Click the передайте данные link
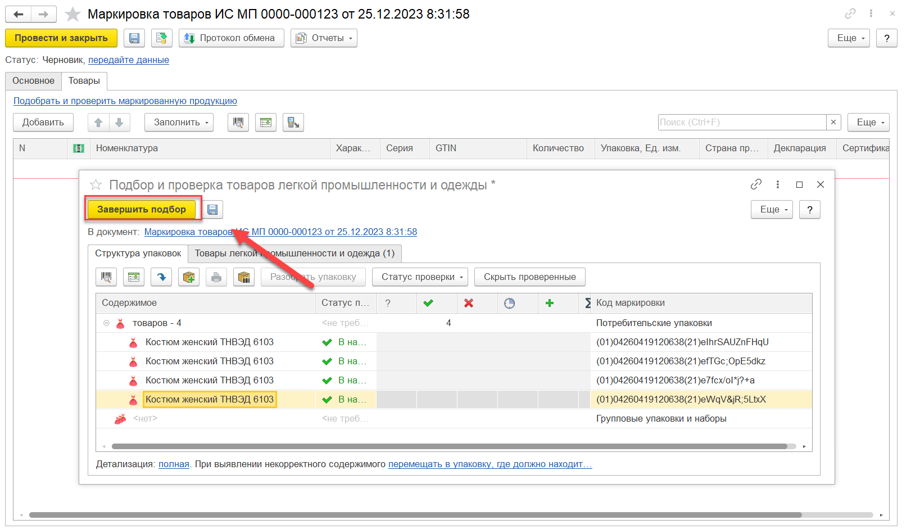This screenshot has height=529, width=911. tap(129, 60)
